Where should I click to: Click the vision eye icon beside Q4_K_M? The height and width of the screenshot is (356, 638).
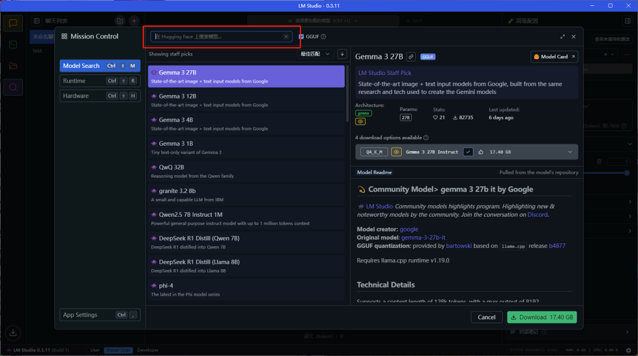point(396,152)
